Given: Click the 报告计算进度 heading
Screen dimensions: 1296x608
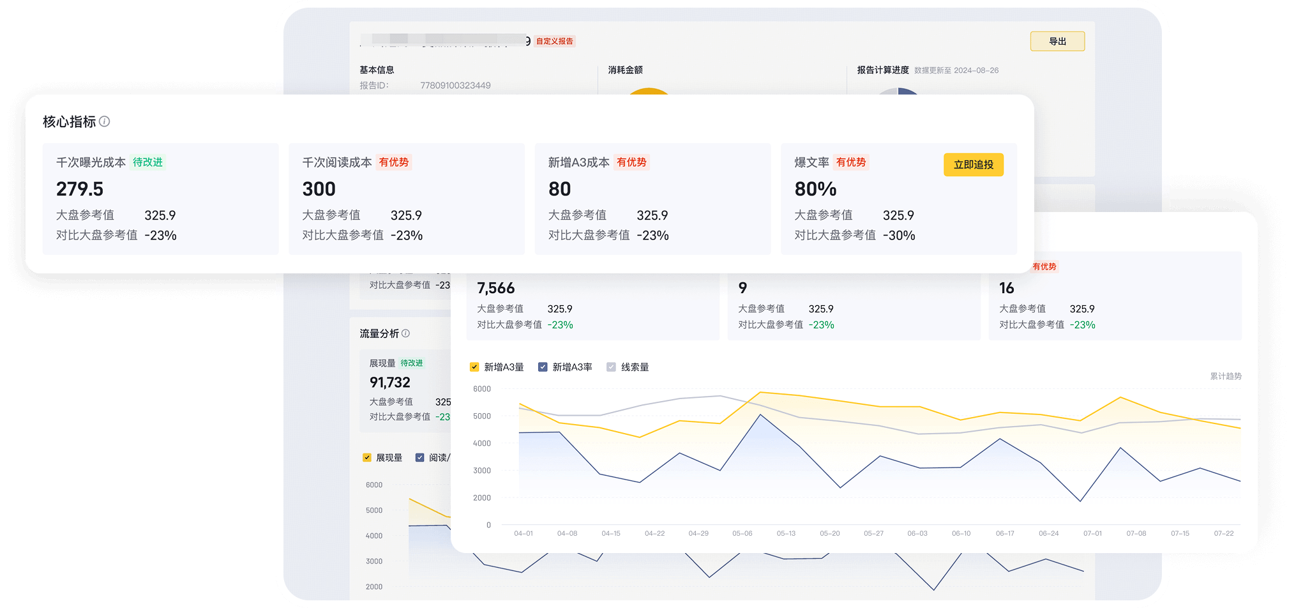Looking at the screenshot, I should pos(883,70).
